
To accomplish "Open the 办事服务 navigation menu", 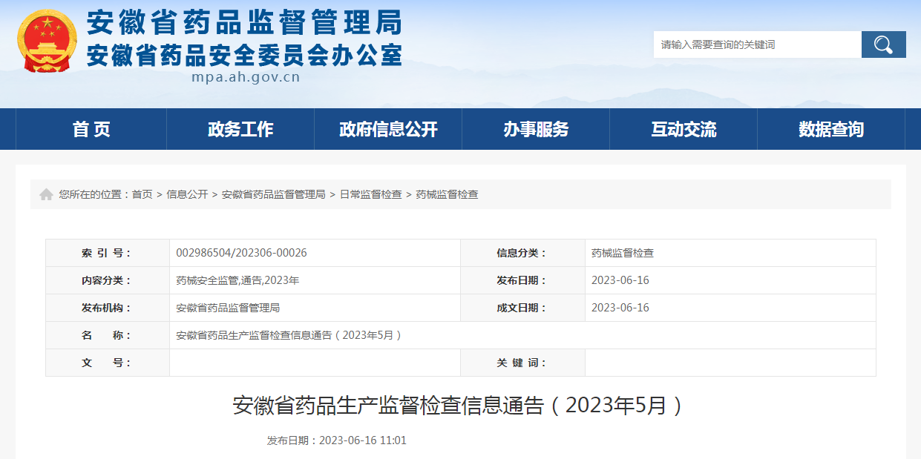I will click(536, 129).
